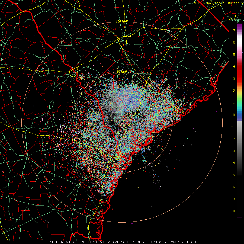Click the -7 value on the colorbar scale

(233, 199)
